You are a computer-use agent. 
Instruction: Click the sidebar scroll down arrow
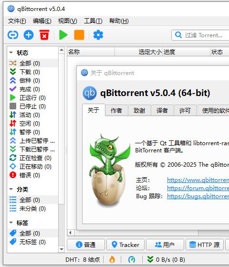point(62,249)
